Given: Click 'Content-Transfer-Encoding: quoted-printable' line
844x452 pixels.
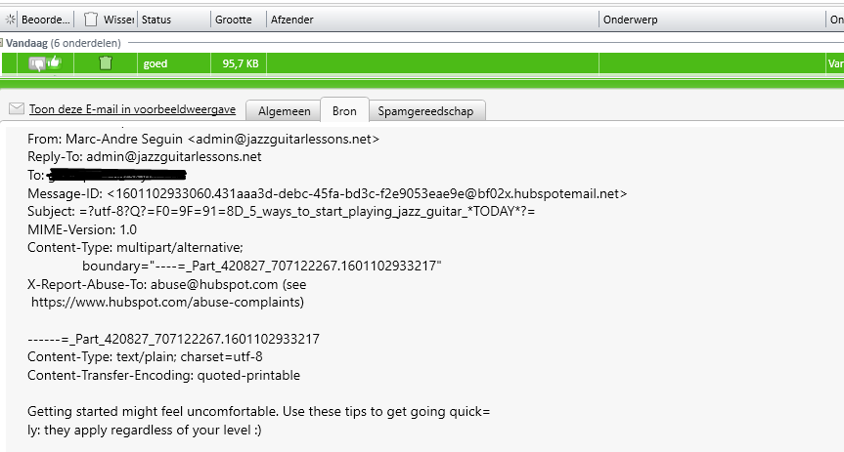Looking at the screenshot, I should [163, 375].
